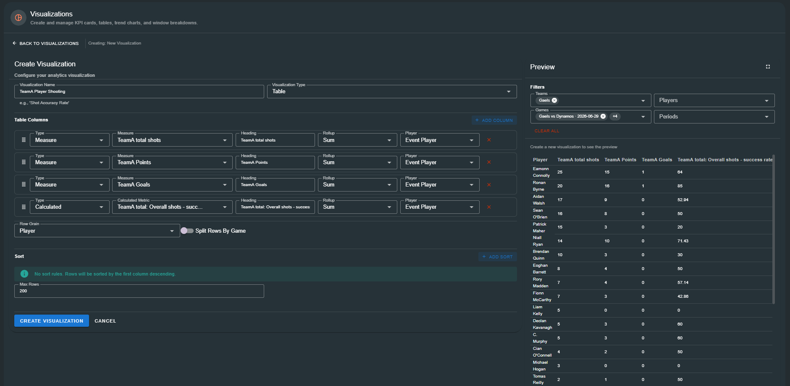Click TeamA Points preview column header
The width and height of the screenshot is (790, 386).
click(x=620, y=160)
